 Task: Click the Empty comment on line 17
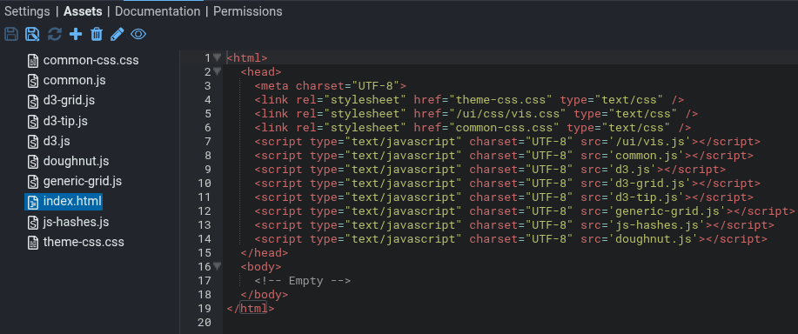pos(303,280)
